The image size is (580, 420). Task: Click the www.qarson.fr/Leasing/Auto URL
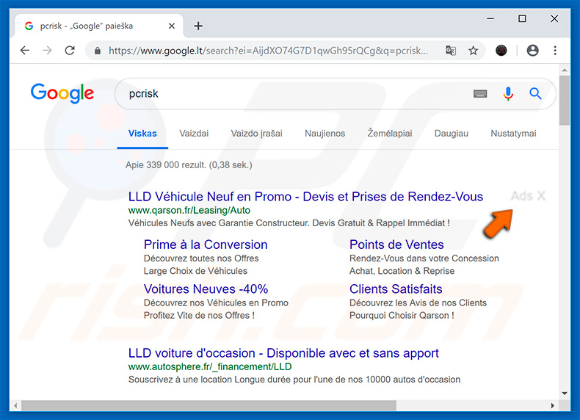(189, 210)
